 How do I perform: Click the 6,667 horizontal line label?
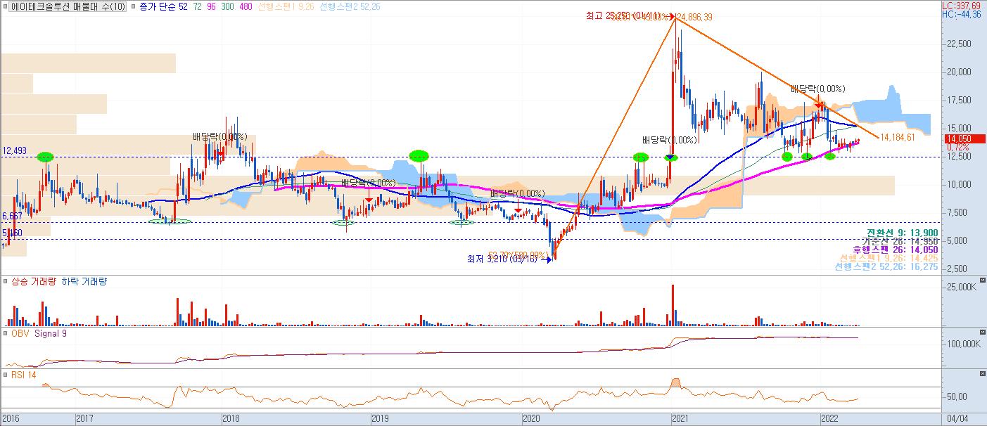coord(13,216)
